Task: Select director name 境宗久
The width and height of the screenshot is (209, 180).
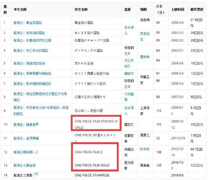Action: [129, 124]
